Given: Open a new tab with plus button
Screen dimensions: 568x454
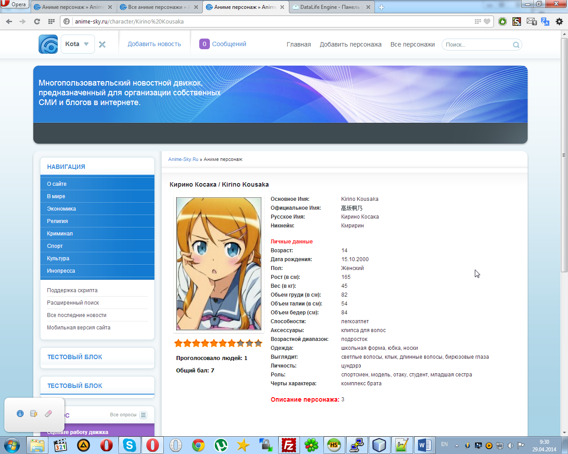Looking at the screenshot, I should click(381, 7).
